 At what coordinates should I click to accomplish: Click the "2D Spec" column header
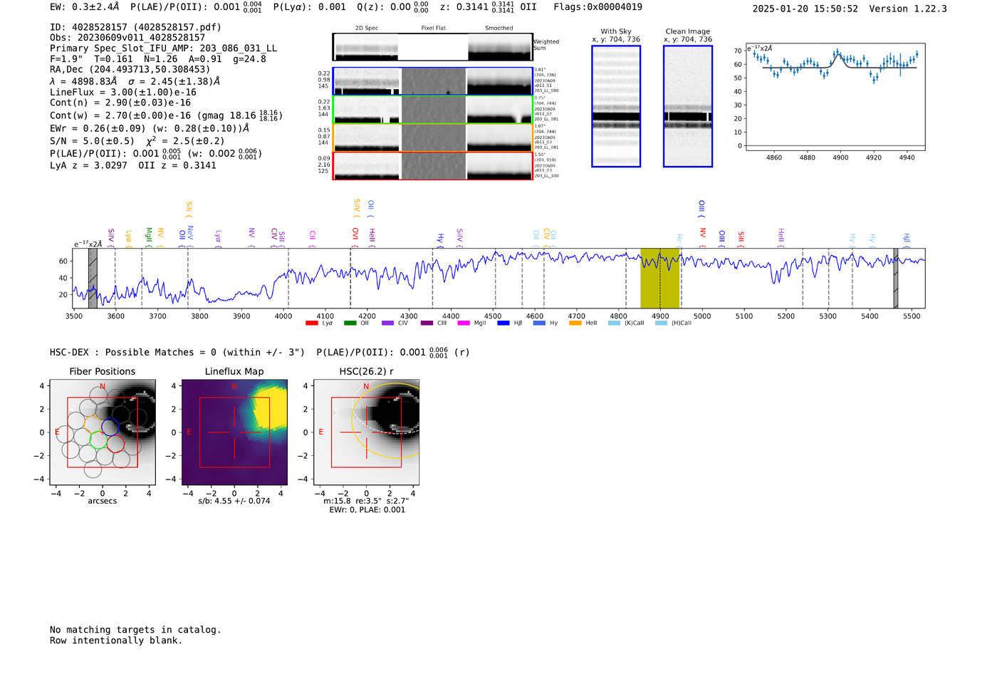[367, 28]
